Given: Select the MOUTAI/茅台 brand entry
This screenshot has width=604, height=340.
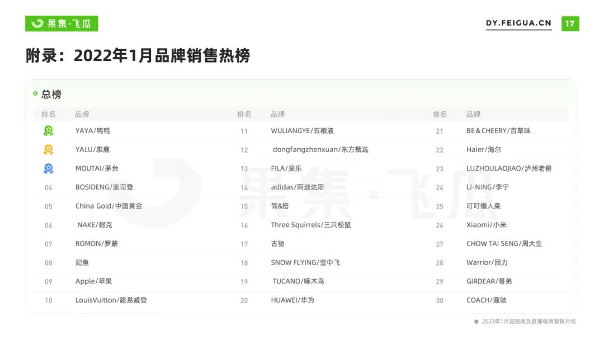Looking at the screenshot, I should tap(97, 168).
